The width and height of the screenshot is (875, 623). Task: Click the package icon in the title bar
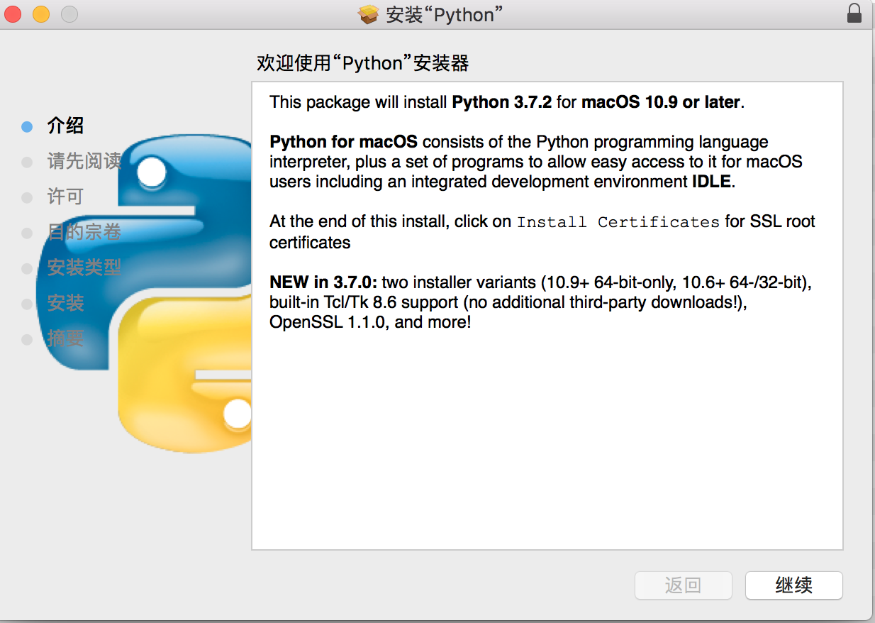click(369, 14)
